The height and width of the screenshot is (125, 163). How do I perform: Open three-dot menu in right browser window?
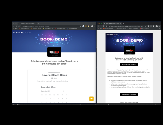159,26
